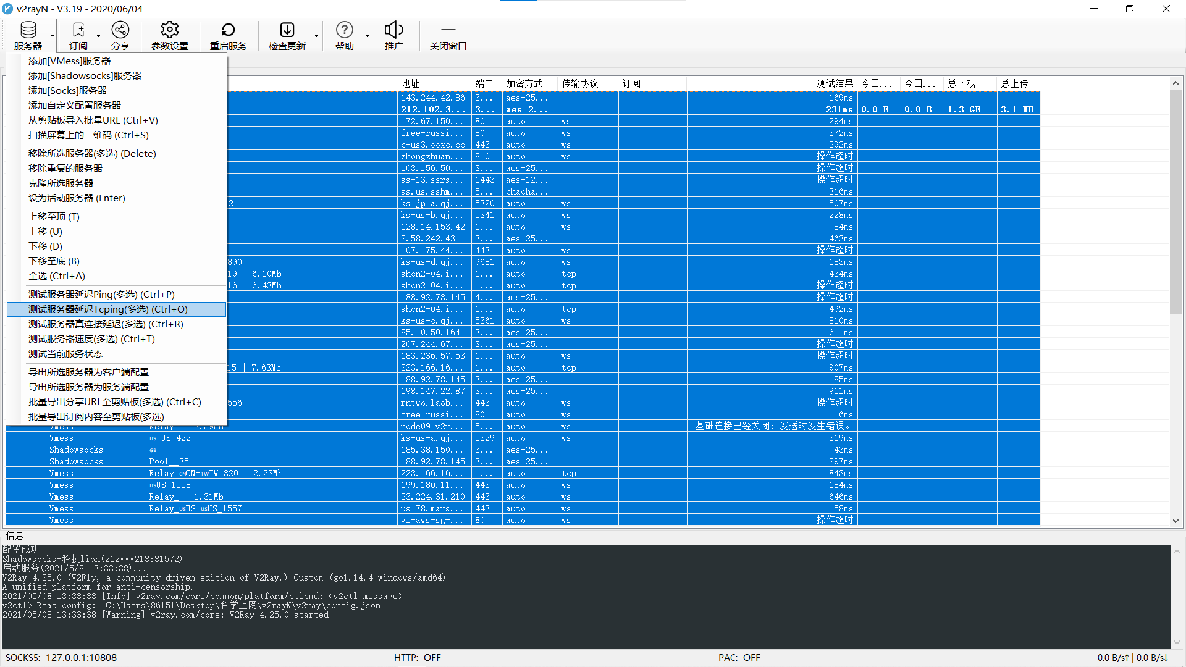Image resolution: width=1186 pixels, height=667 pixels.
Task: Choose 全选 (Ctrl+A) menu entry
Action: point(116,275)
